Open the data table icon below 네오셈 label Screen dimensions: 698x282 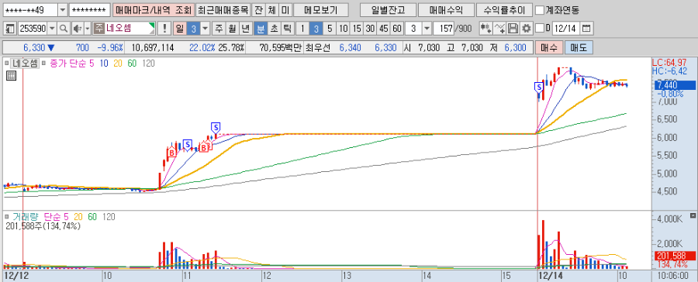[11, 76]
